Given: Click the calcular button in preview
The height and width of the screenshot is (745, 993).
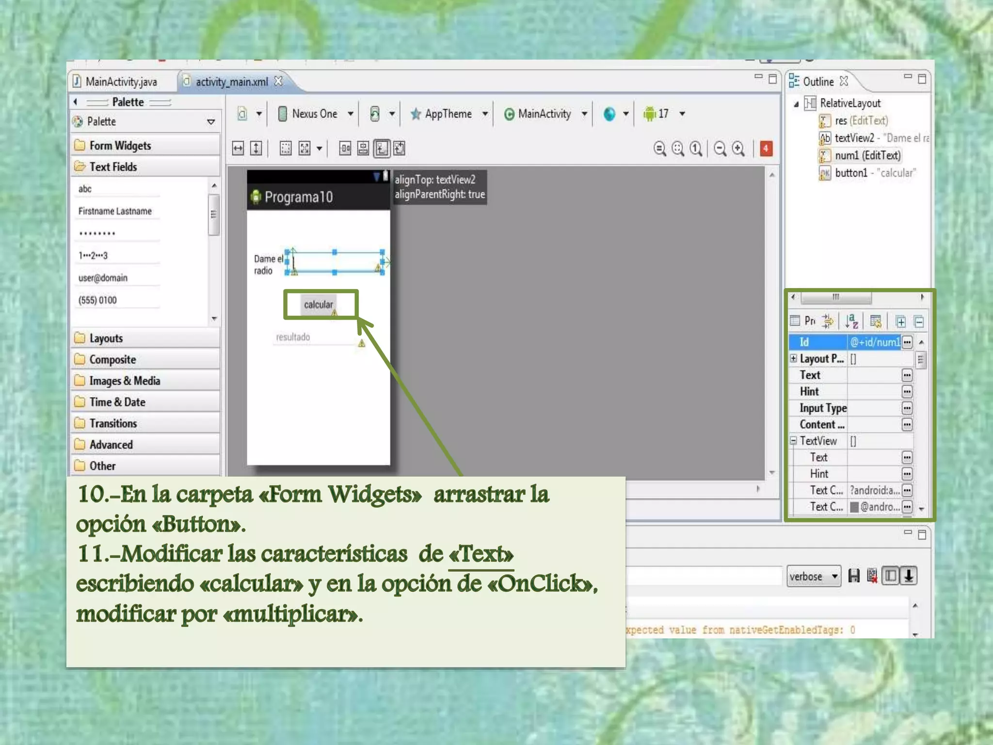Looking at the screenshot, I should 318,305.
